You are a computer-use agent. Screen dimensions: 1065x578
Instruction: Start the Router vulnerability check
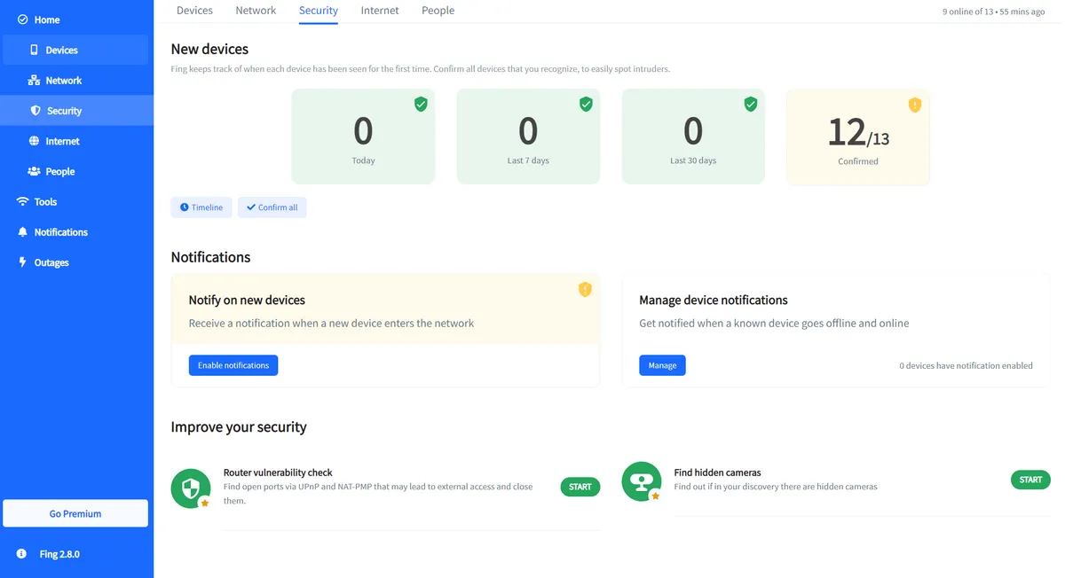(580, 487)
